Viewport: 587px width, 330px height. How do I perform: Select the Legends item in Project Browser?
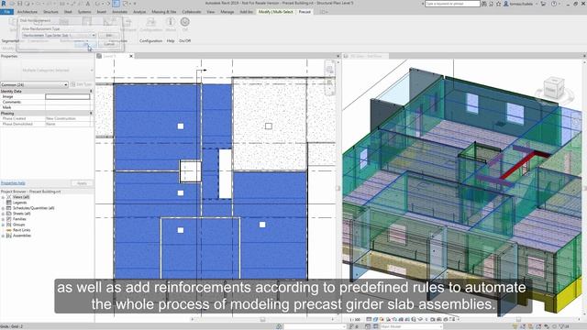[x=19, y=203]
